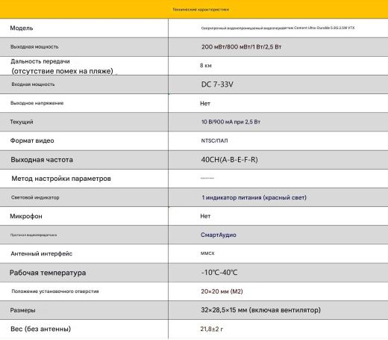Select the NTSC/ПАЛ value

coord(214,140)
